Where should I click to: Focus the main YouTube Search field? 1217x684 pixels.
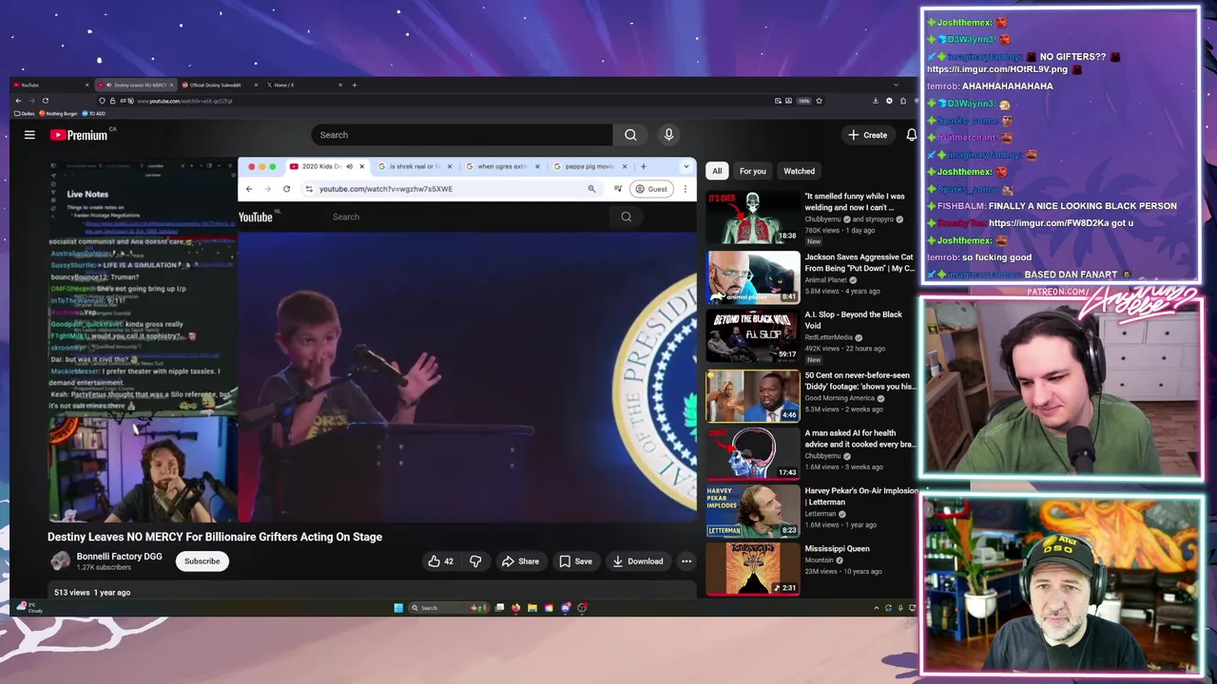(x=462, y=135)
